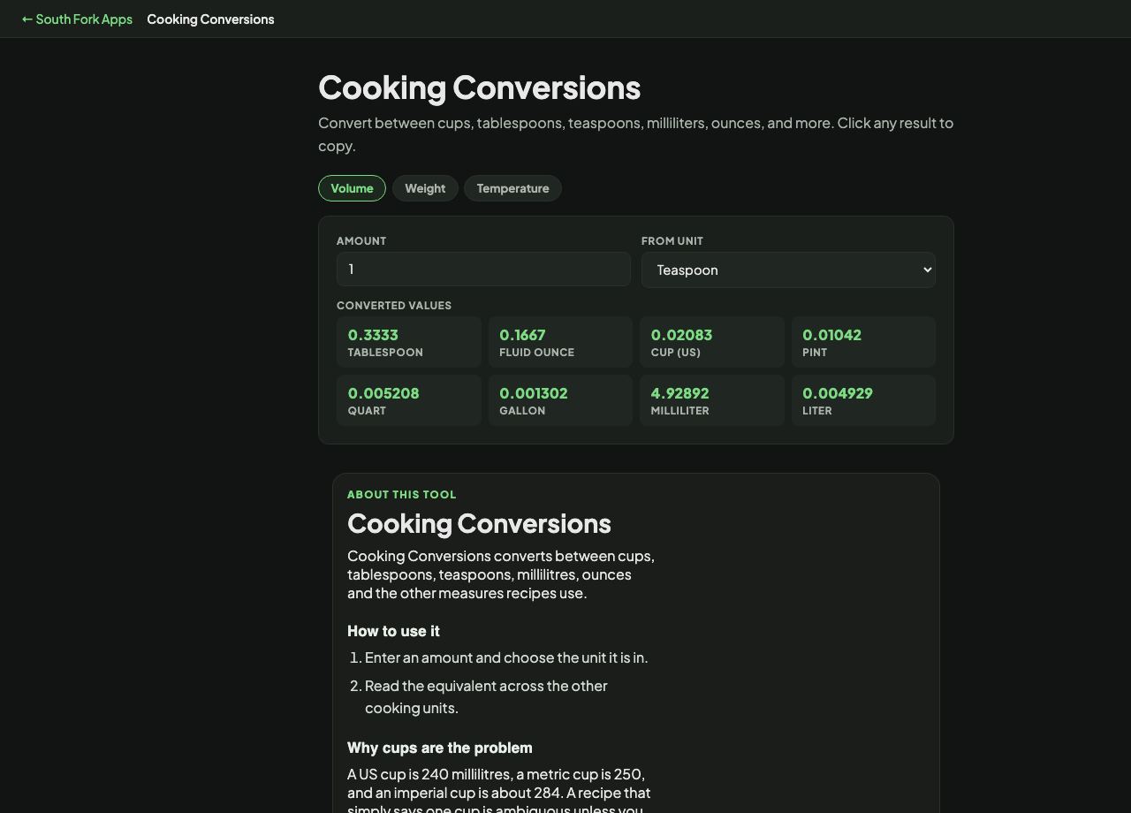This screenshot has height=813, width=1131.
Task: Click the 'Converted Values' label
Action: click(x=394, y=306)
